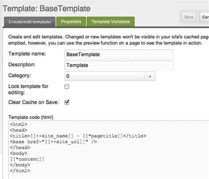
Task: Place cursor on the base href line
Action: pyautogui.click(x=53, y=142)
